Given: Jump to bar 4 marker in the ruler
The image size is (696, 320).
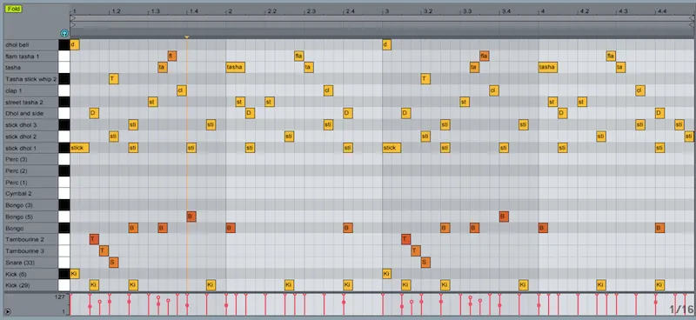Looking at the screenshot, I should pyautogui.click(x=542, y=10).
